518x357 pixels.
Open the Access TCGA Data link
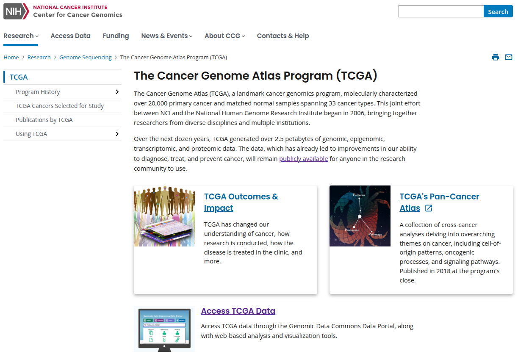(x=238, y=311)
